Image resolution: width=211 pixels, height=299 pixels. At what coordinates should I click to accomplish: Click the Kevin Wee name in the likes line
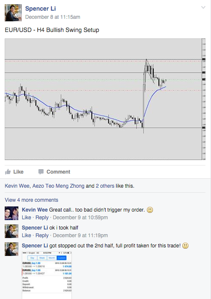coord(17,186)
